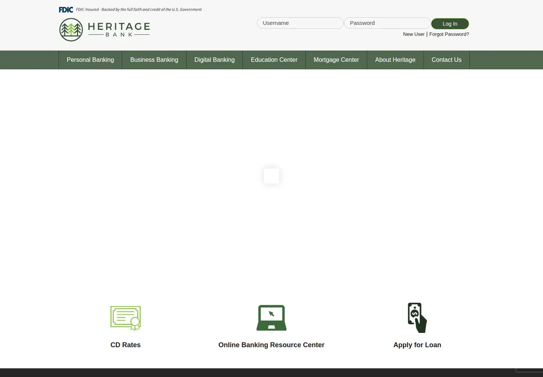Open the Digital Banking menu

pos(215,60)
